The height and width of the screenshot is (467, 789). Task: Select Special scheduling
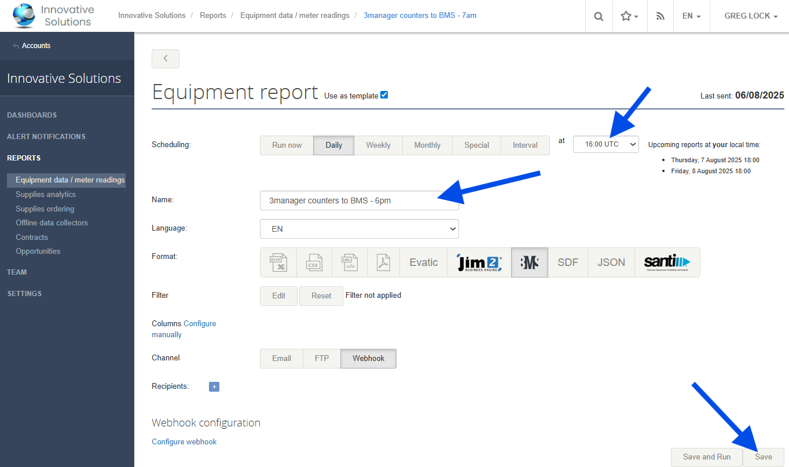[x=477, y=145]
